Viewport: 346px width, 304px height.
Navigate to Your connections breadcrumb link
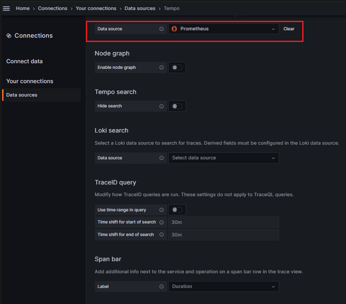coord(96,8)
